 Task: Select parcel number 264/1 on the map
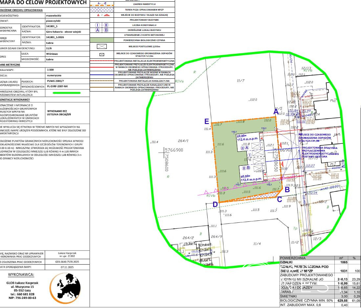pyautogui.click(x=183, y=141)
